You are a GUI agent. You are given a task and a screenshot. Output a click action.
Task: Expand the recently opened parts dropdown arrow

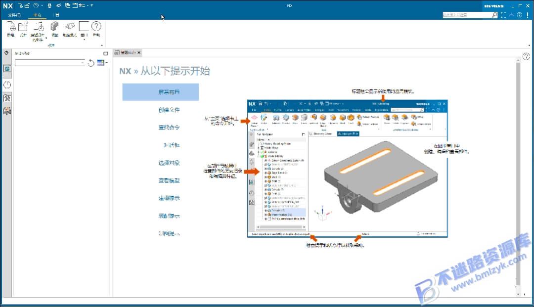(46, 38)
